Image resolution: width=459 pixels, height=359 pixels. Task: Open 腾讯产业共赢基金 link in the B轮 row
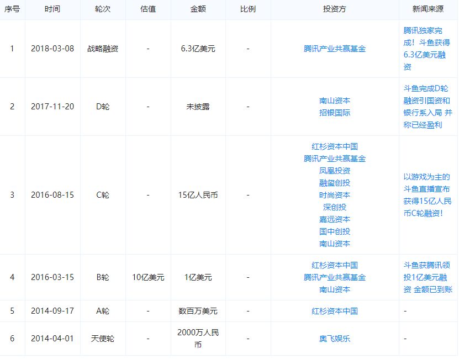[335, 277]
